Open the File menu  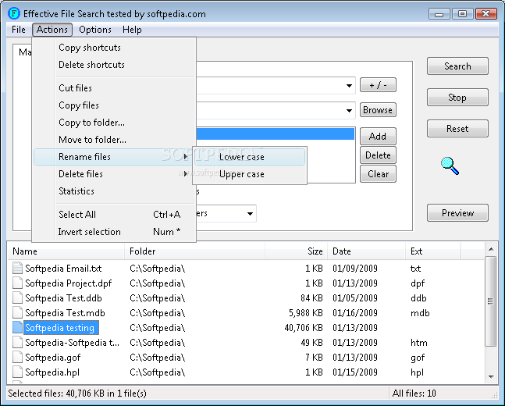19,30
